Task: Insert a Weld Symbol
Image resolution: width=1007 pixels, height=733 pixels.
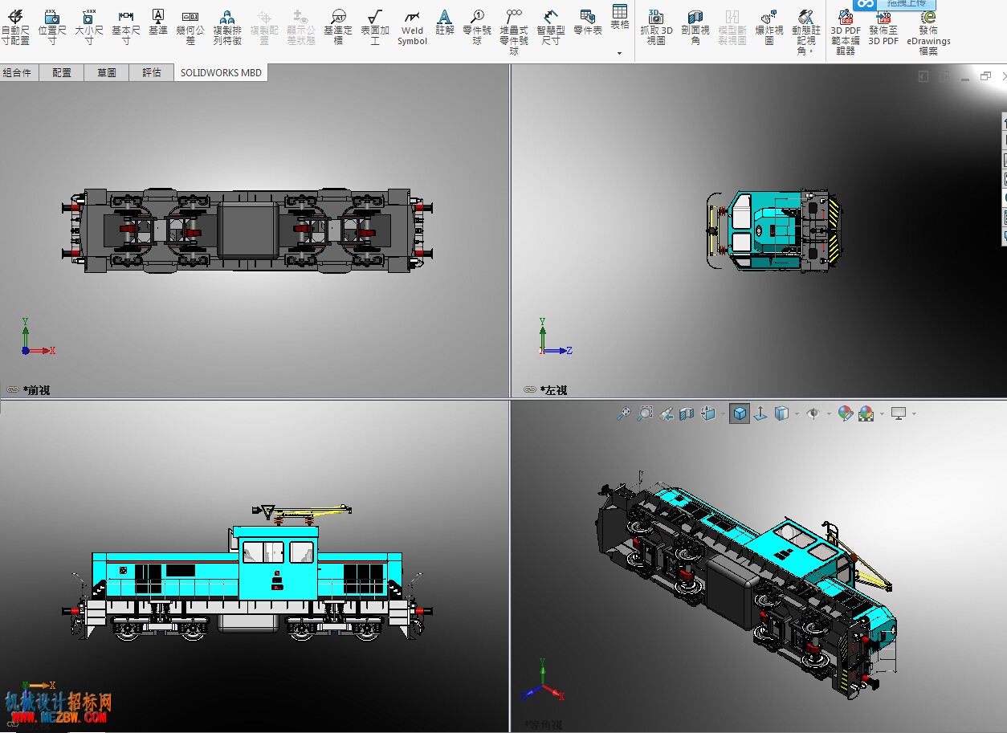Action: [412, 26]
